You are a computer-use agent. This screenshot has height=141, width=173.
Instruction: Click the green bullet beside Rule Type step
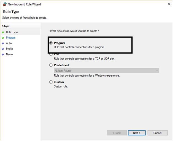click(x=3, y=32)
